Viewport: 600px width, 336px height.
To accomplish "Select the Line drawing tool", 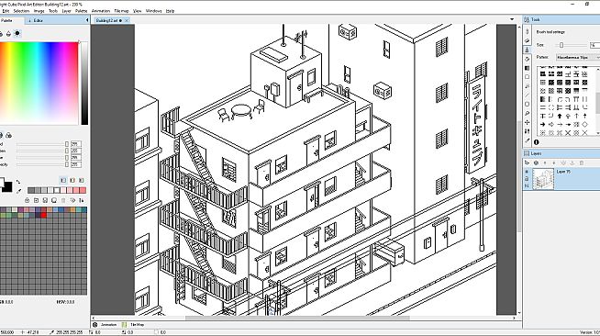I will click(528, 95).
